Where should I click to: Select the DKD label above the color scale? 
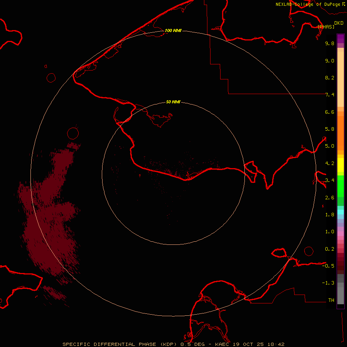[339, 23]
